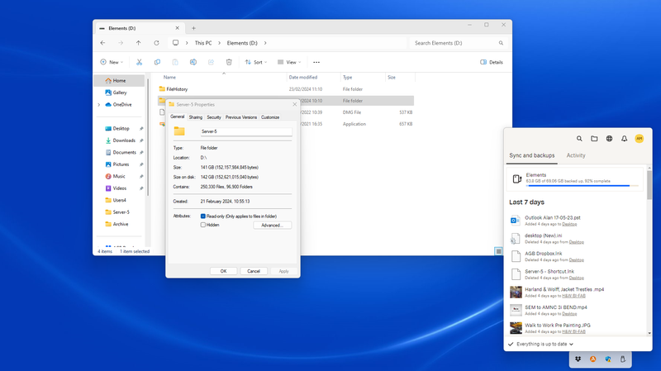Select Home in the navigation pane
The width and height of the screenshot is (661, 371).
[119, 80]
